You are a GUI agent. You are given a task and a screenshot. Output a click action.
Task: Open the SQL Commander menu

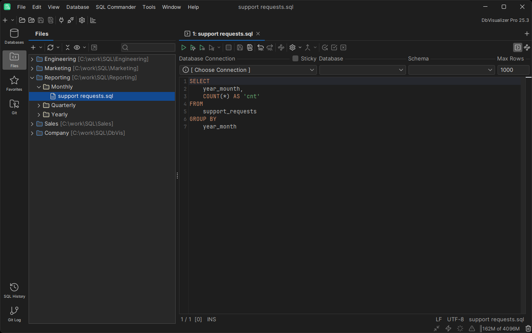tap(116, 7)
